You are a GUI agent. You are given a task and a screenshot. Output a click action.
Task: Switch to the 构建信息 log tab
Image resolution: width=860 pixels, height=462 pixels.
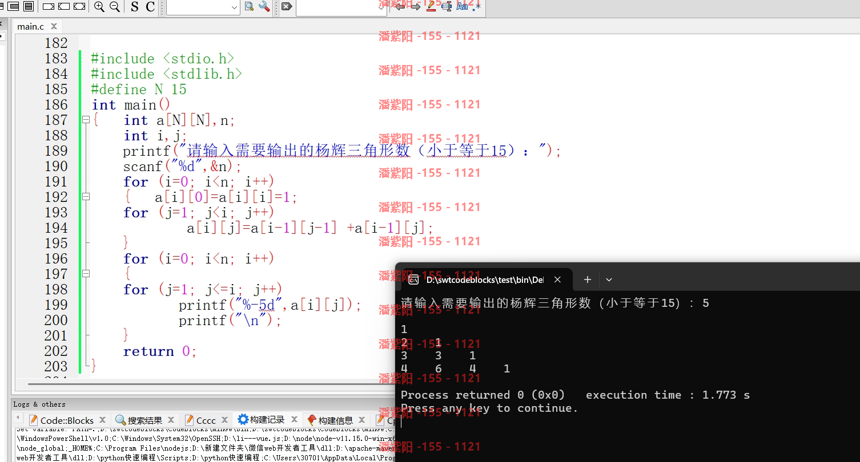335,420
